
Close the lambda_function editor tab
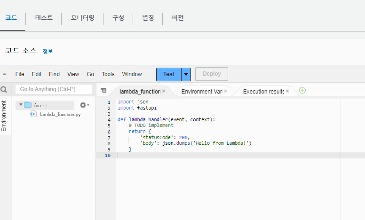click(x=164, y=91)
